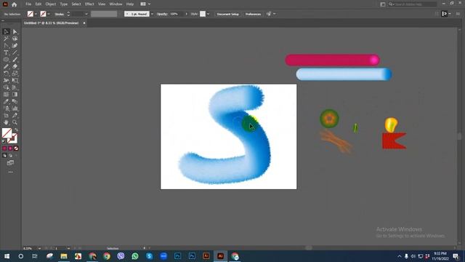
Task: Open the Effect menu
Action: [89, 4]
